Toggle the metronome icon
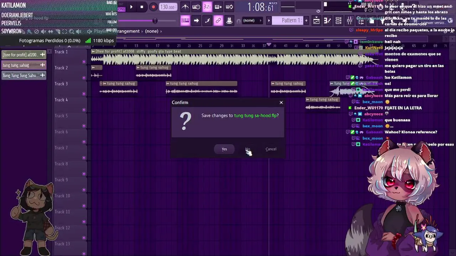 pos(185,7)
